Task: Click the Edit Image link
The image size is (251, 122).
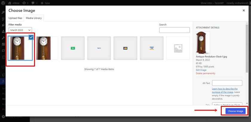Action: [x=201, y=70]
